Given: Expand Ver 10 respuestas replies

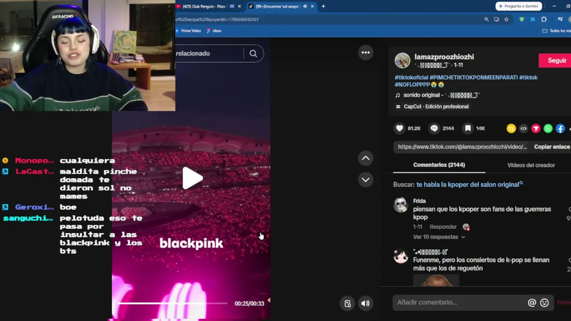Looking at the screenshot, I should [x=439, y=237].
